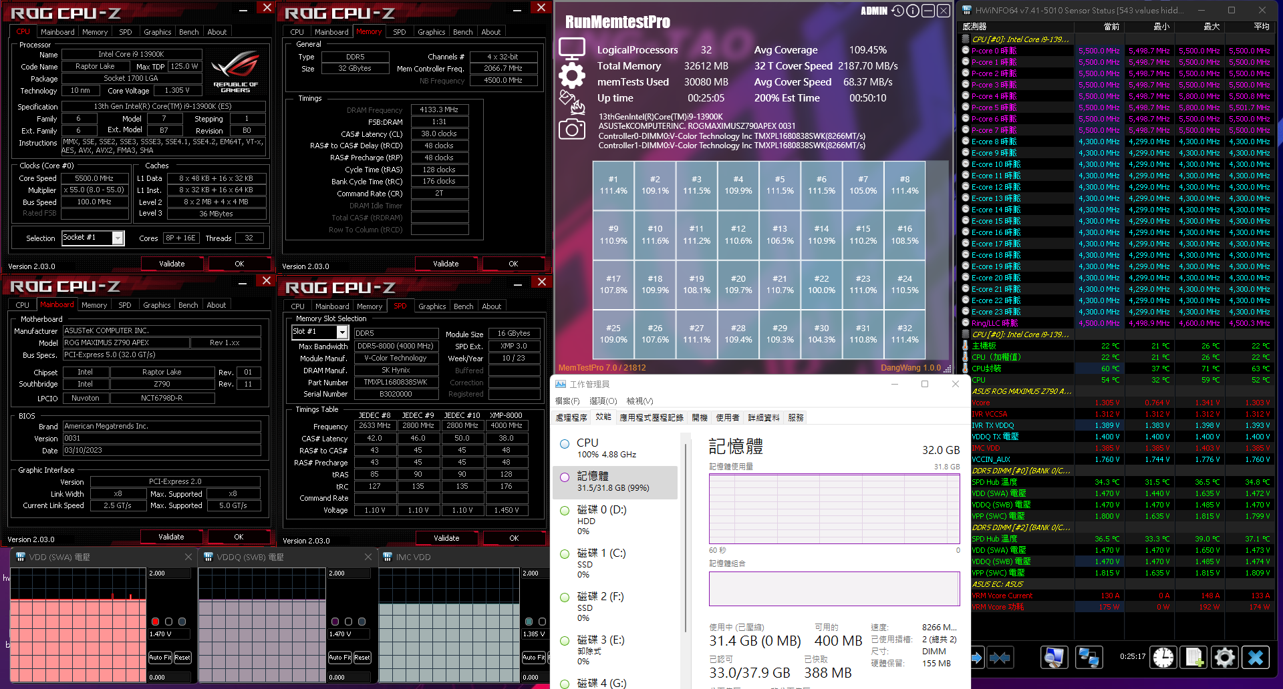Open the history clock icon in RunMemtestPro
This screenshot has height=689, width=1283.
pyautogui.click(x=897, y=11)
